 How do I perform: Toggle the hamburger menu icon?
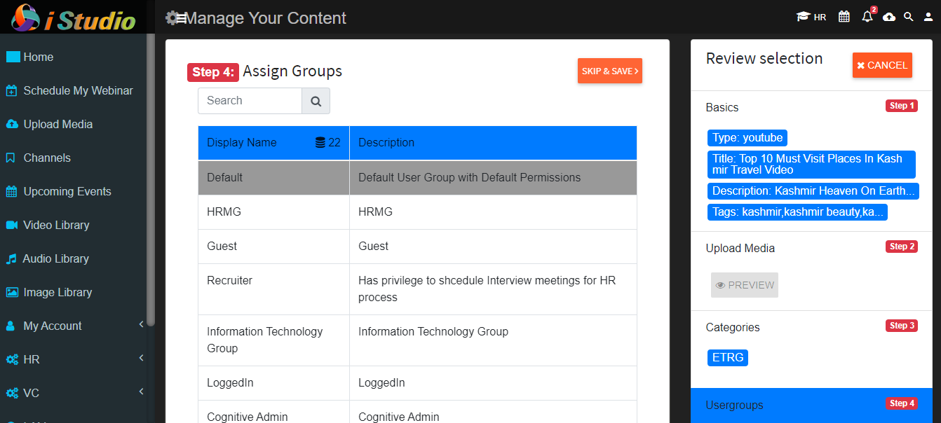coord(181,18)
